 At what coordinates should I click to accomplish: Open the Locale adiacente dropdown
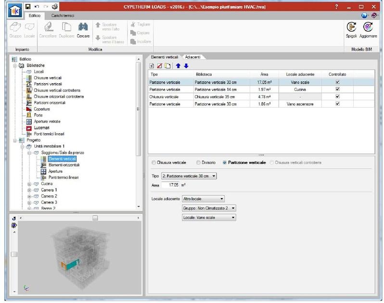(203, 198)
